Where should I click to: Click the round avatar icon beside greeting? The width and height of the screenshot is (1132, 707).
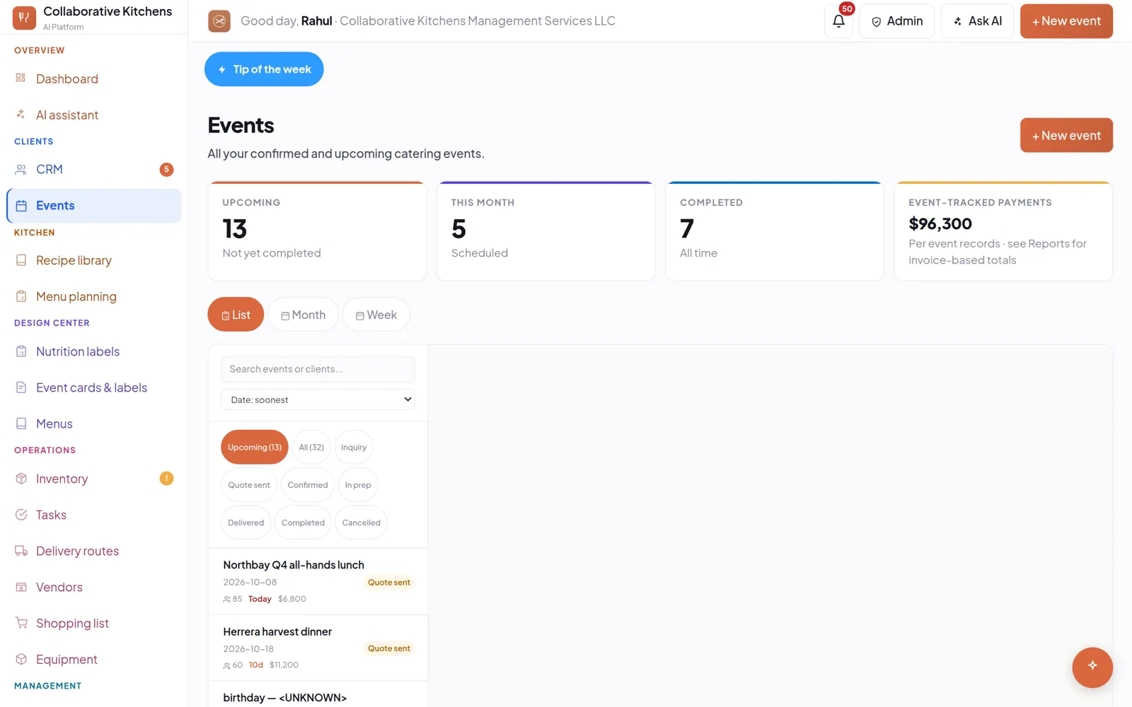tap(219, 21)
